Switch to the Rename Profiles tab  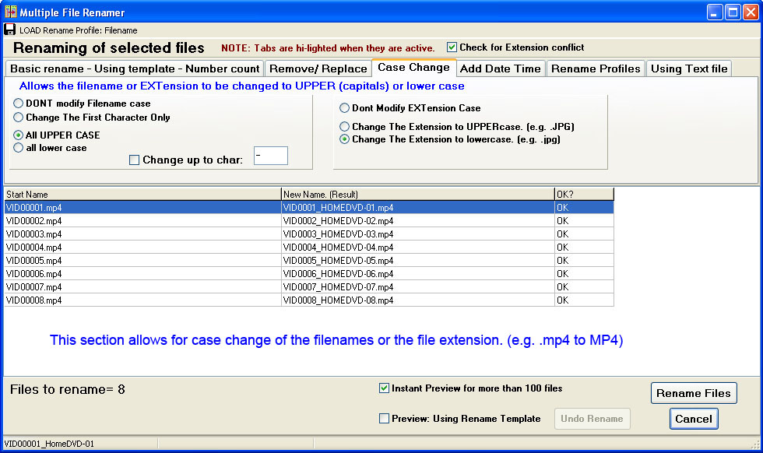pos(596,68)
